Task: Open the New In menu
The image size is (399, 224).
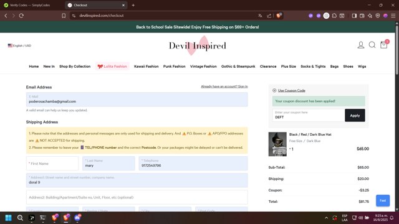Action: (x=49, y=67)
